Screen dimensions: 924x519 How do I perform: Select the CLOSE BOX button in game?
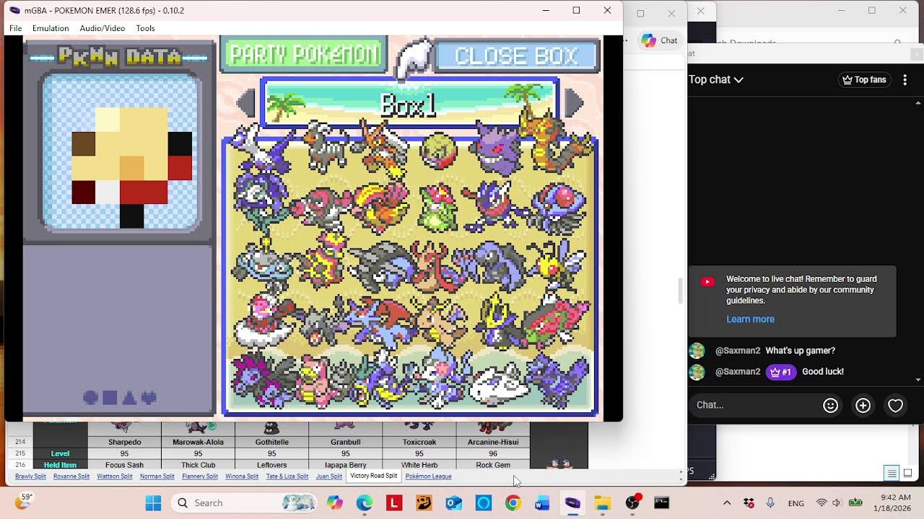point(517,56)
